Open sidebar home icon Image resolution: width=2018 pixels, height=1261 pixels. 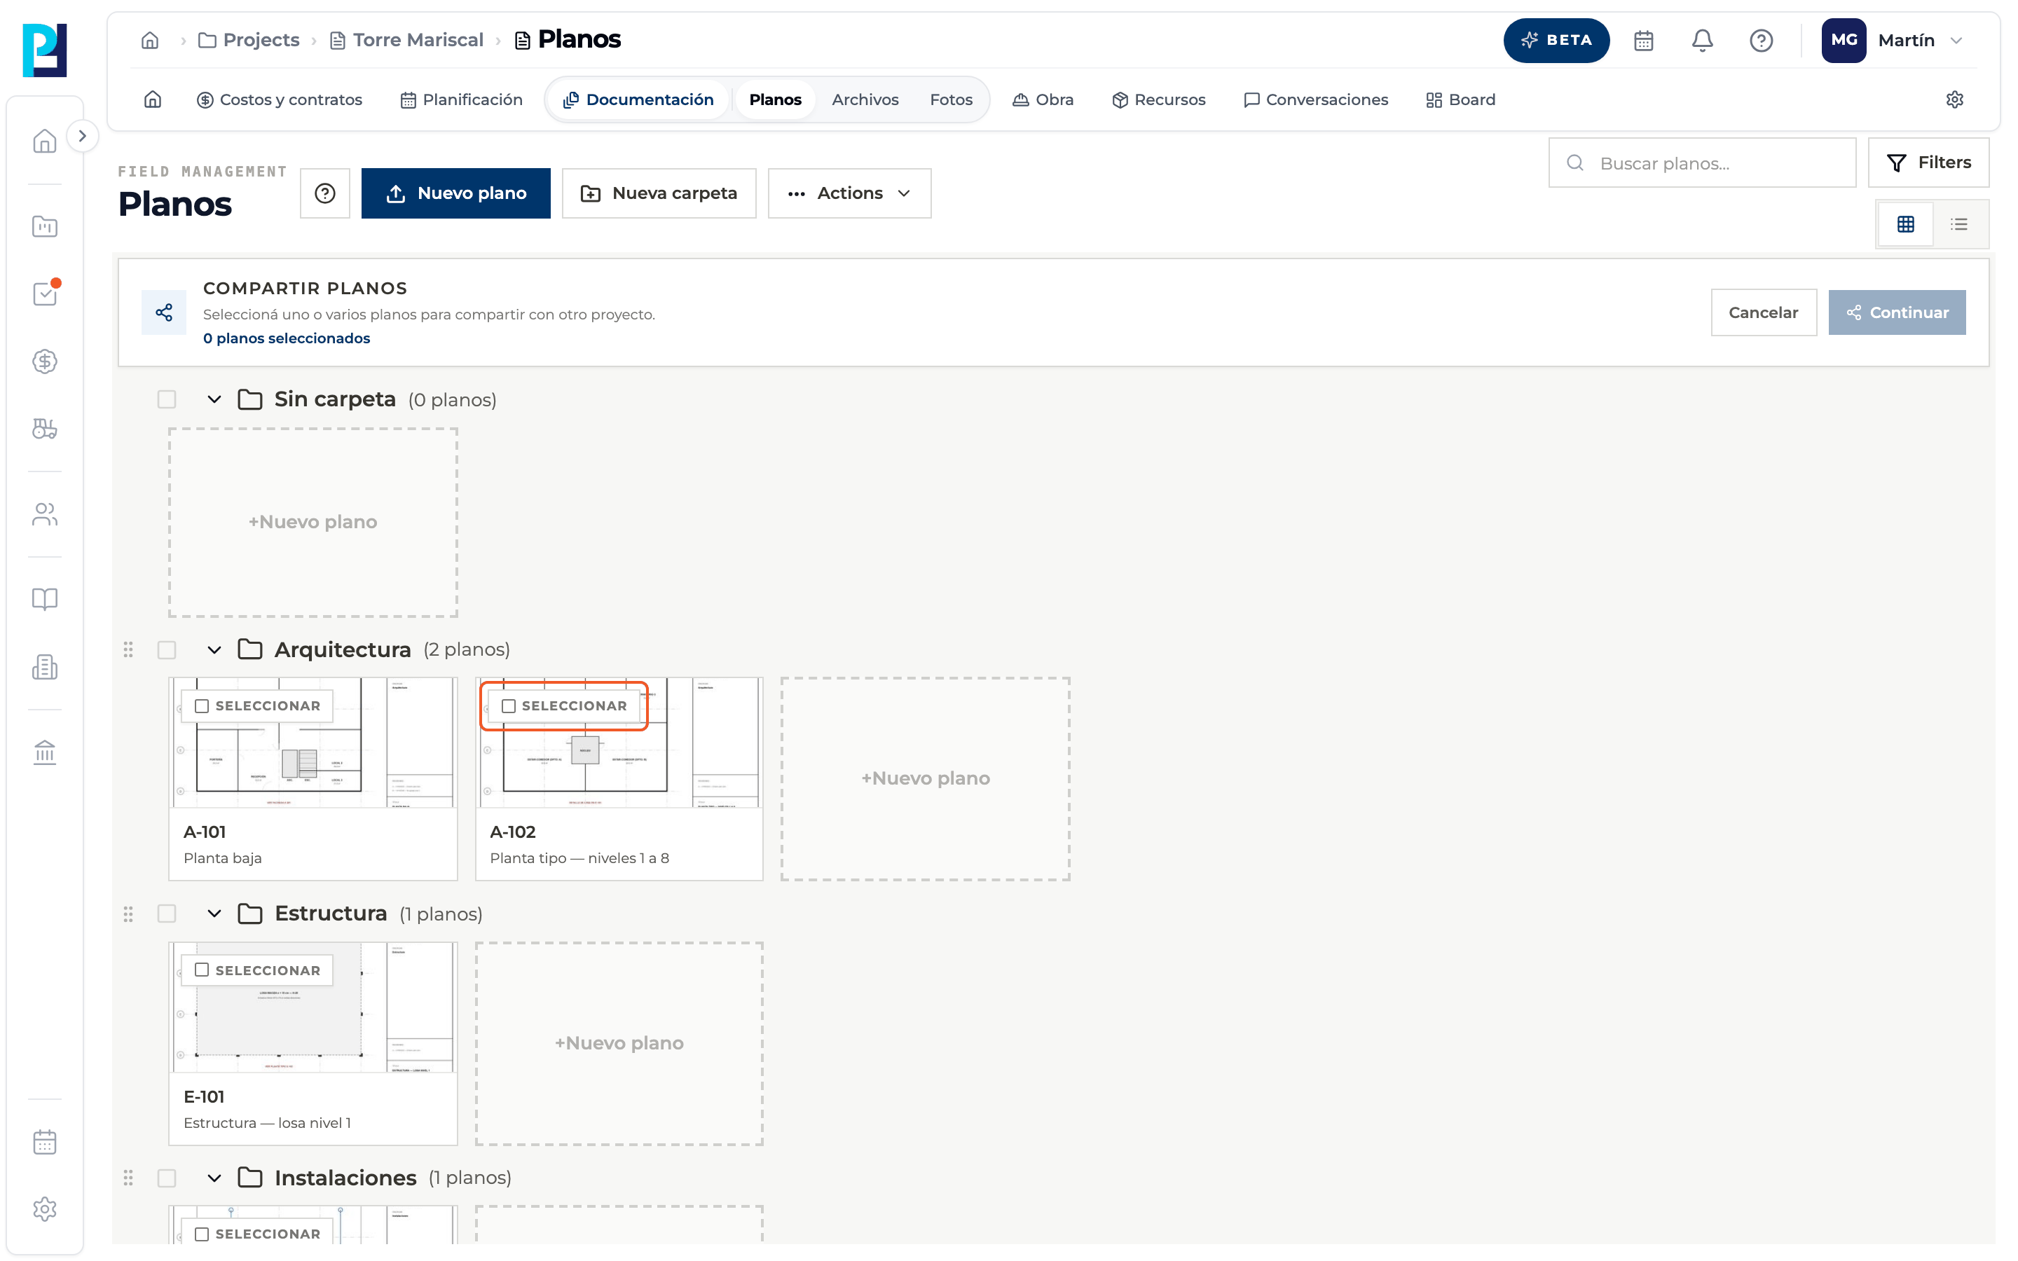[x=45, y=141]
